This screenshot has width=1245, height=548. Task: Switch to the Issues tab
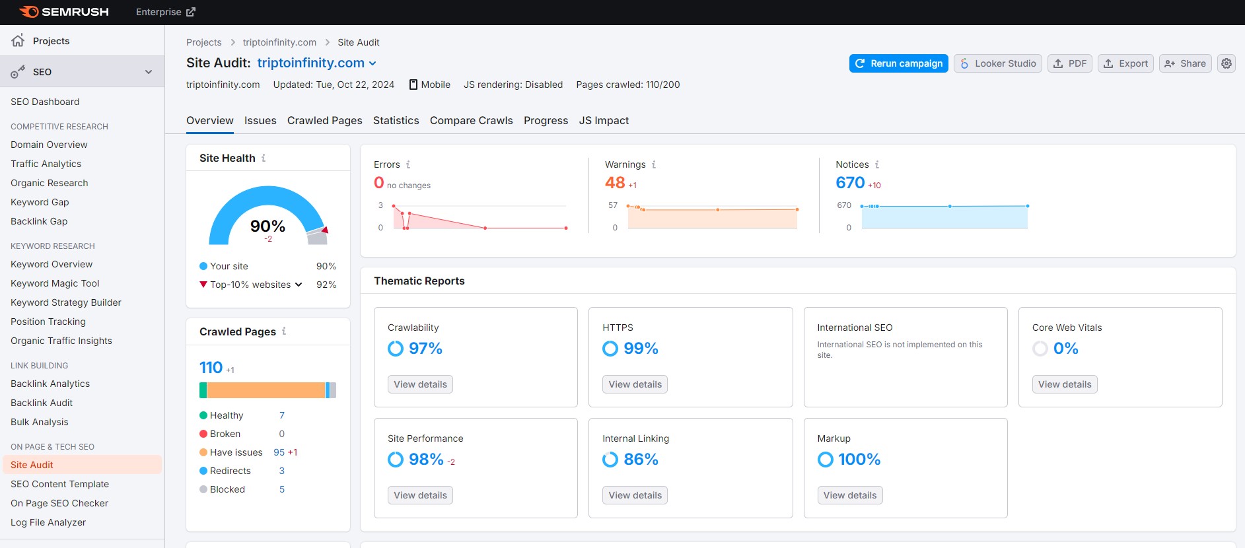(x=260, y=120)
